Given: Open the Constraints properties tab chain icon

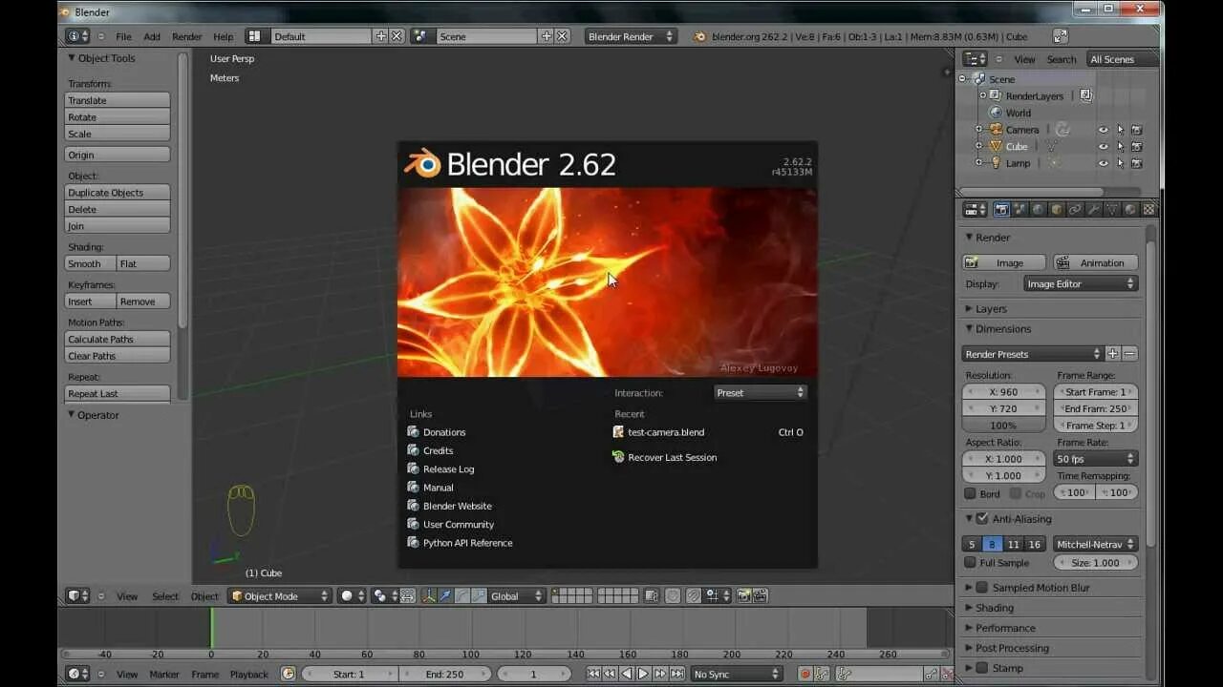Looking at the screenshot, I should click(1075, 210).
